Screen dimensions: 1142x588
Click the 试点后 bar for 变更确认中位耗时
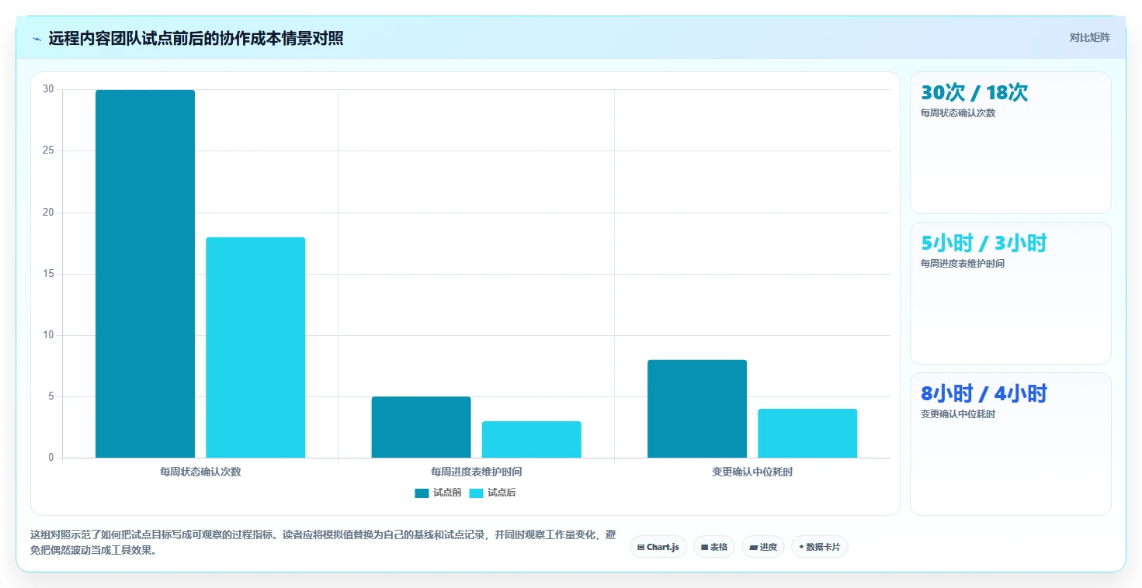tap(807, 434)
